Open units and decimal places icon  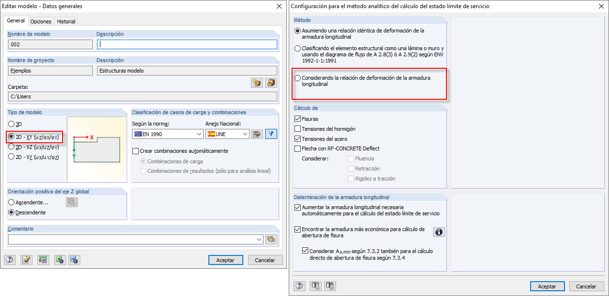pos(43,260)
